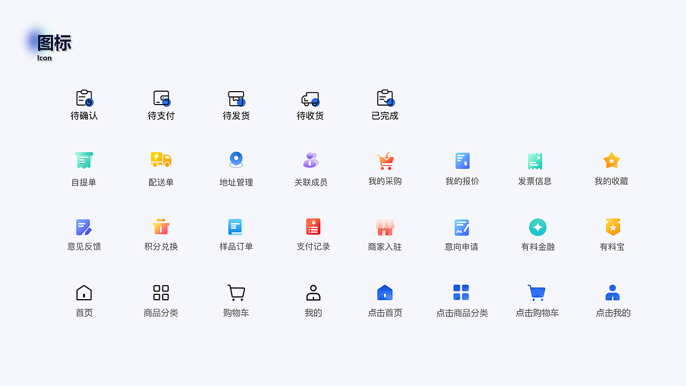Image resolution: width=686 pixels, height=386 pixels.
Task: Open blue filled 点击购物车 cart icon
Action: (536, 293)
